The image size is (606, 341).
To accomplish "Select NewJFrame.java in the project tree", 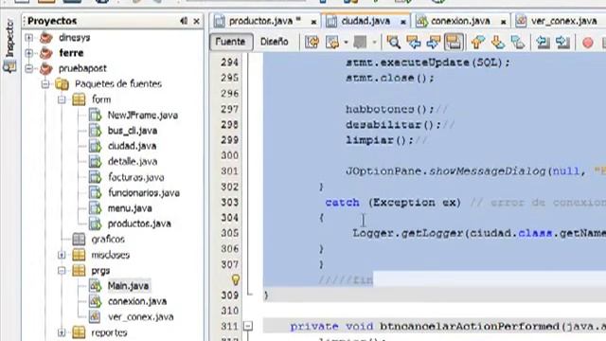I will (143, 116).
